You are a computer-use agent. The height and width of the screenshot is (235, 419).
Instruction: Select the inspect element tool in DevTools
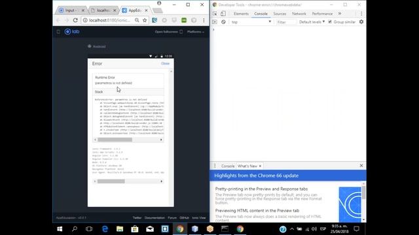(215, 14)
